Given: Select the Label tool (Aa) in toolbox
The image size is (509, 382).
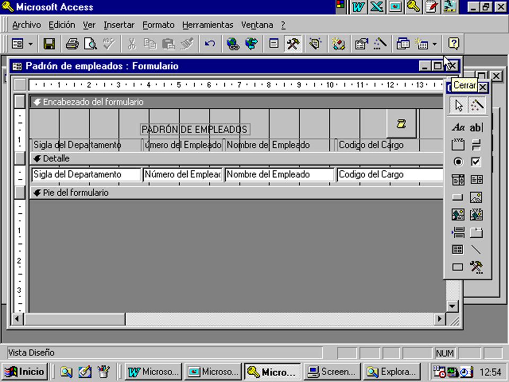Looking at the screenshot, I should point(458,127).
